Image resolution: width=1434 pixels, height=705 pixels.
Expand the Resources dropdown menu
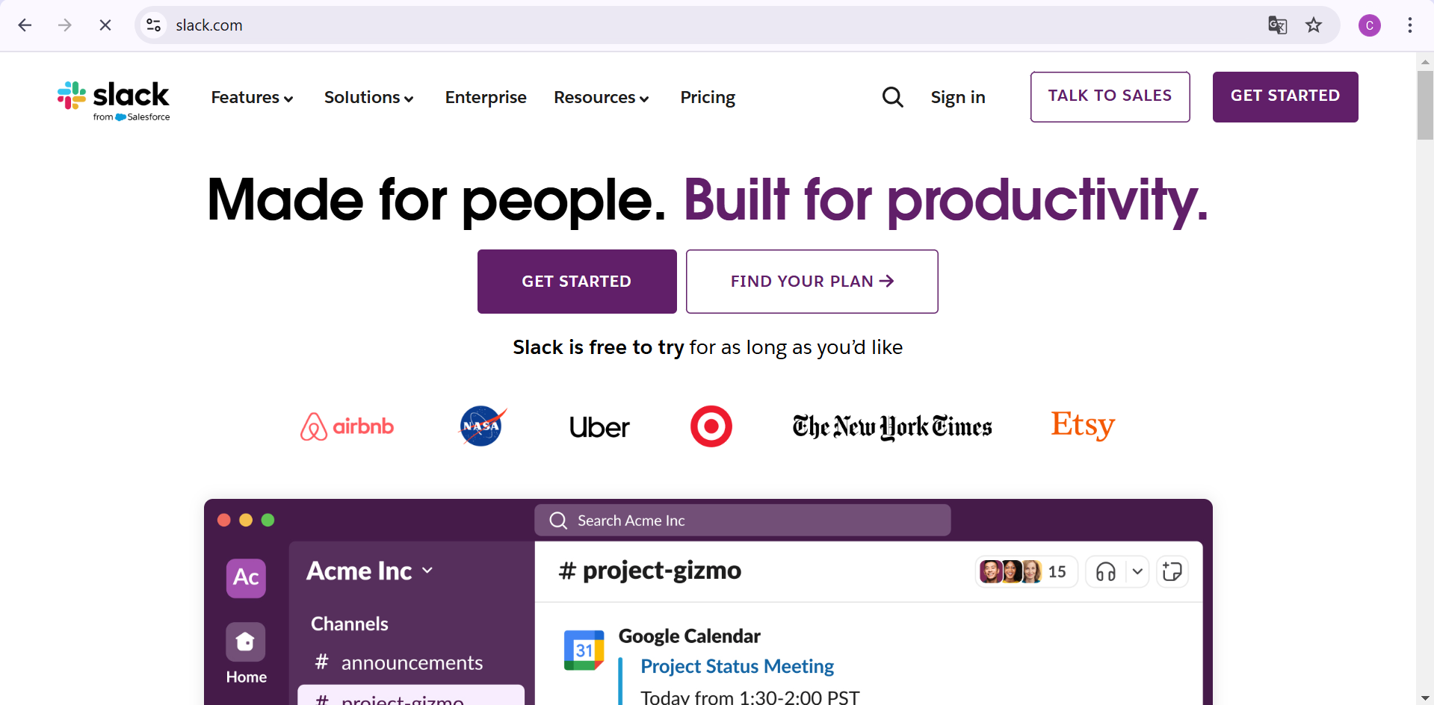[x=601, y=97]
